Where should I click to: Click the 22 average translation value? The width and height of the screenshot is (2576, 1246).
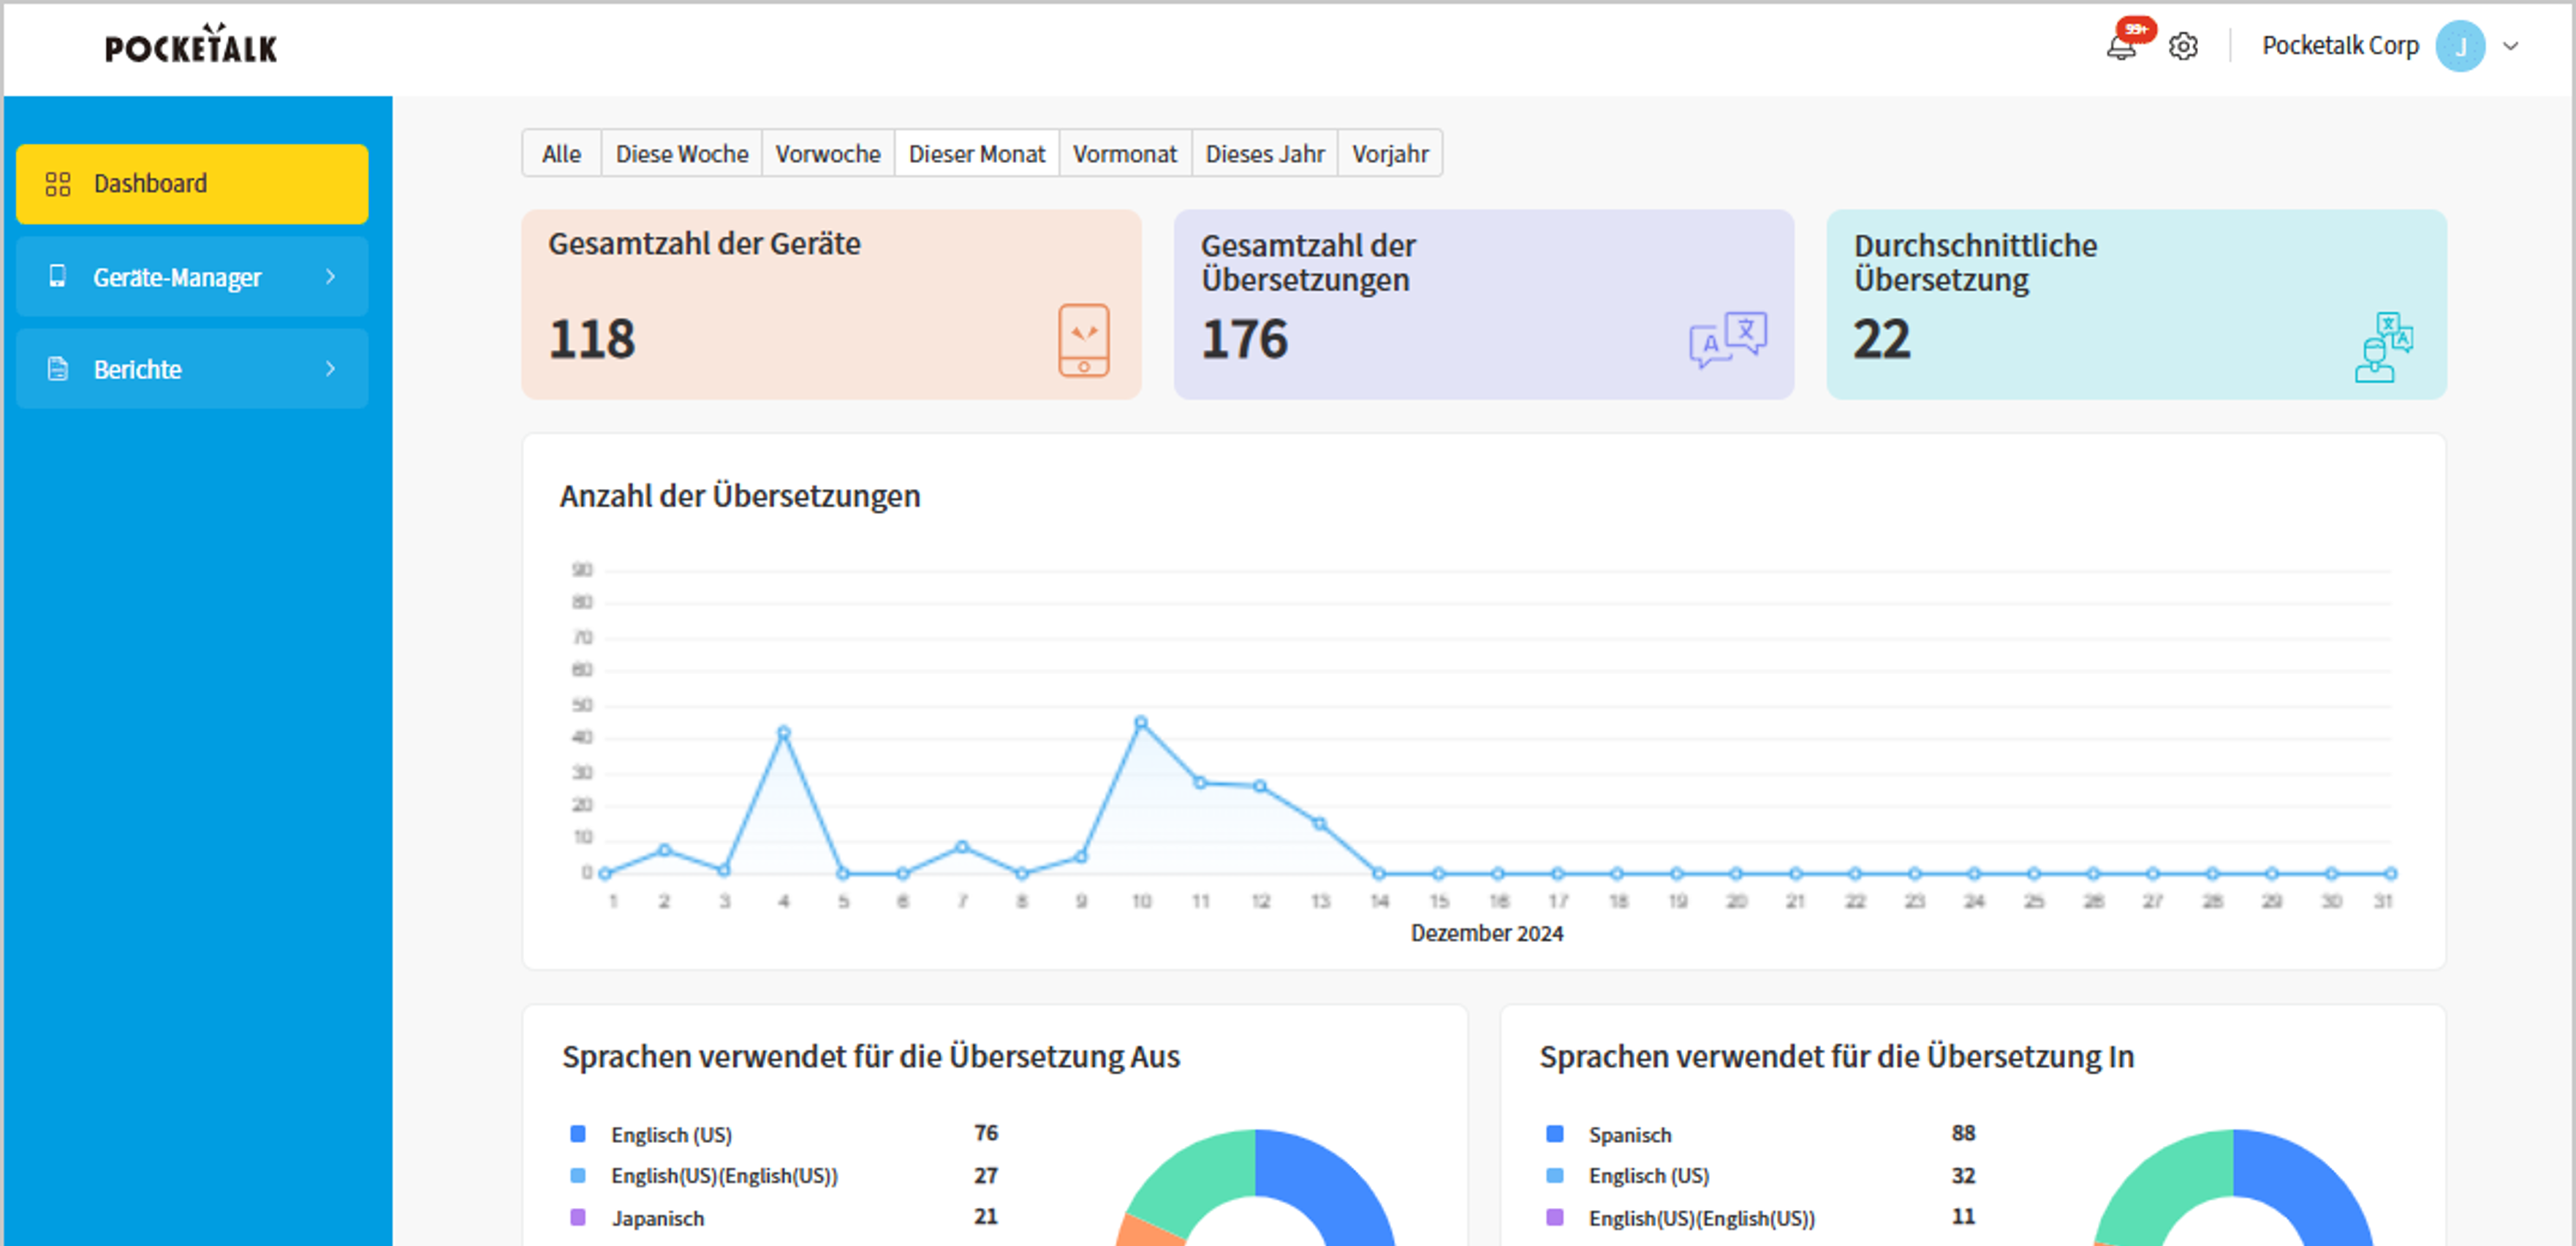[x=1882, y=339]
